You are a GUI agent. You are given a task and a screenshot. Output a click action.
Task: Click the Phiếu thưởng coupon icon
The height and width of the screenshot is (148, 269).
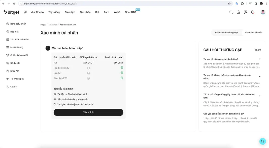[x=8, y=47]
